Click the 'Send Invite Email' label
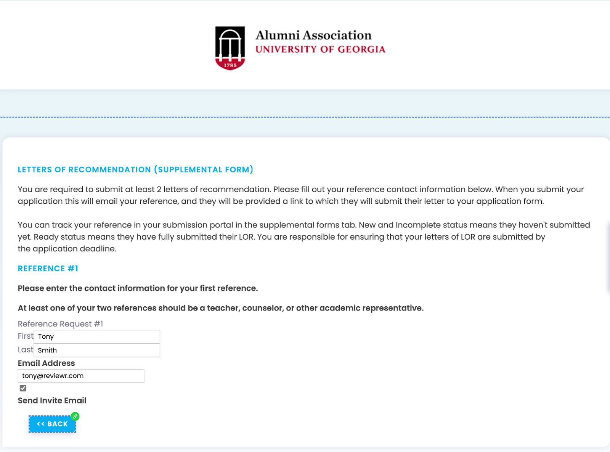 point(52,401)
